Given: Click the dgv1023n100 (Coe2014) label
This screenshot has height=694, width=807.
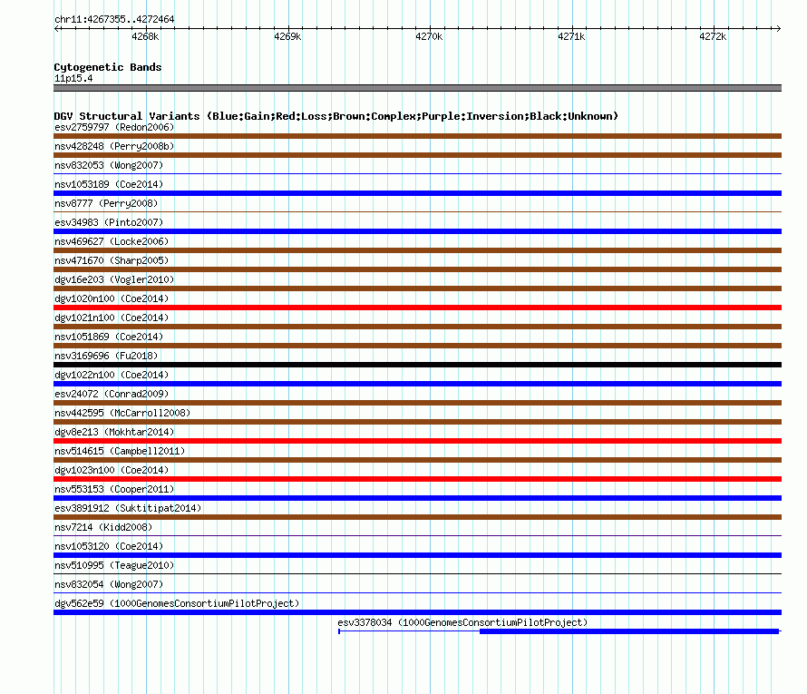Looking at the screenshot, I should tap(112, 470).
